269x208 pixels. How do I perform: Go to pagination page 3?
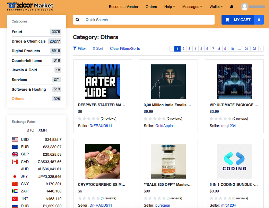tap(189, 49)
